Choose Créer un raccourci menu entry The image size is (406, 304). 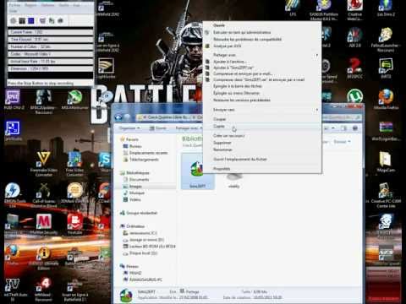262,136
